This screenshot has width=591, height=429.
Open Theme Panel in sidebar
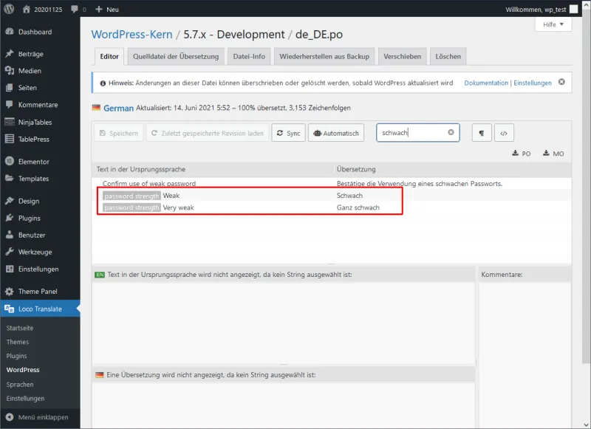[40, 292]
